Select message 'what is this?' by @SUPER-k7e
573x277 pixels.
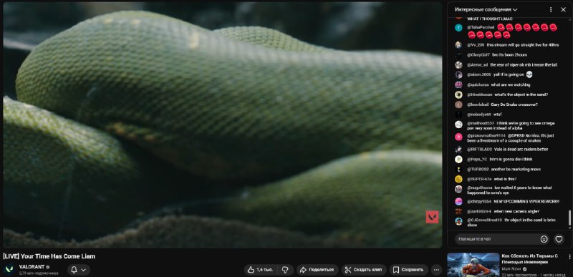pyautogui.click(x=505, y=179)
